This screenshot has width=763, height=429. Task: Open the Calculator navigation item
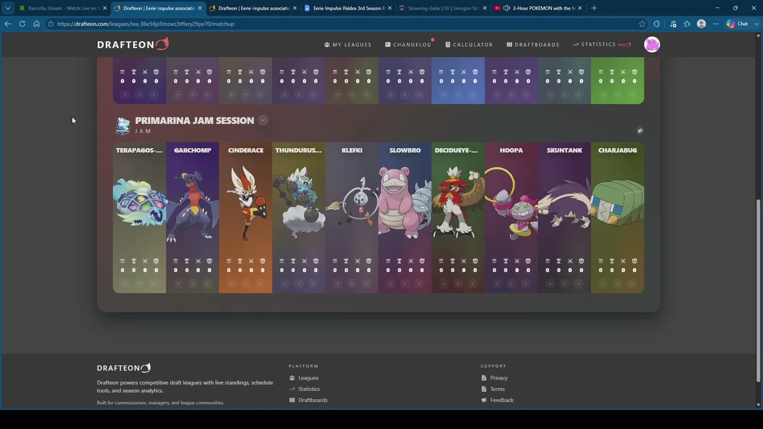[x=469, y=45]
